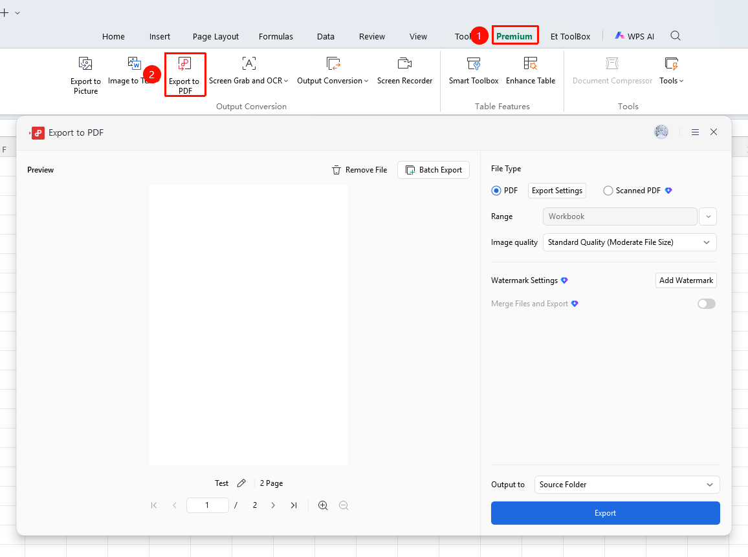Viewport: 748px width, 557px height.
Task: Open the Image quality dropdown
Action: 630,242
